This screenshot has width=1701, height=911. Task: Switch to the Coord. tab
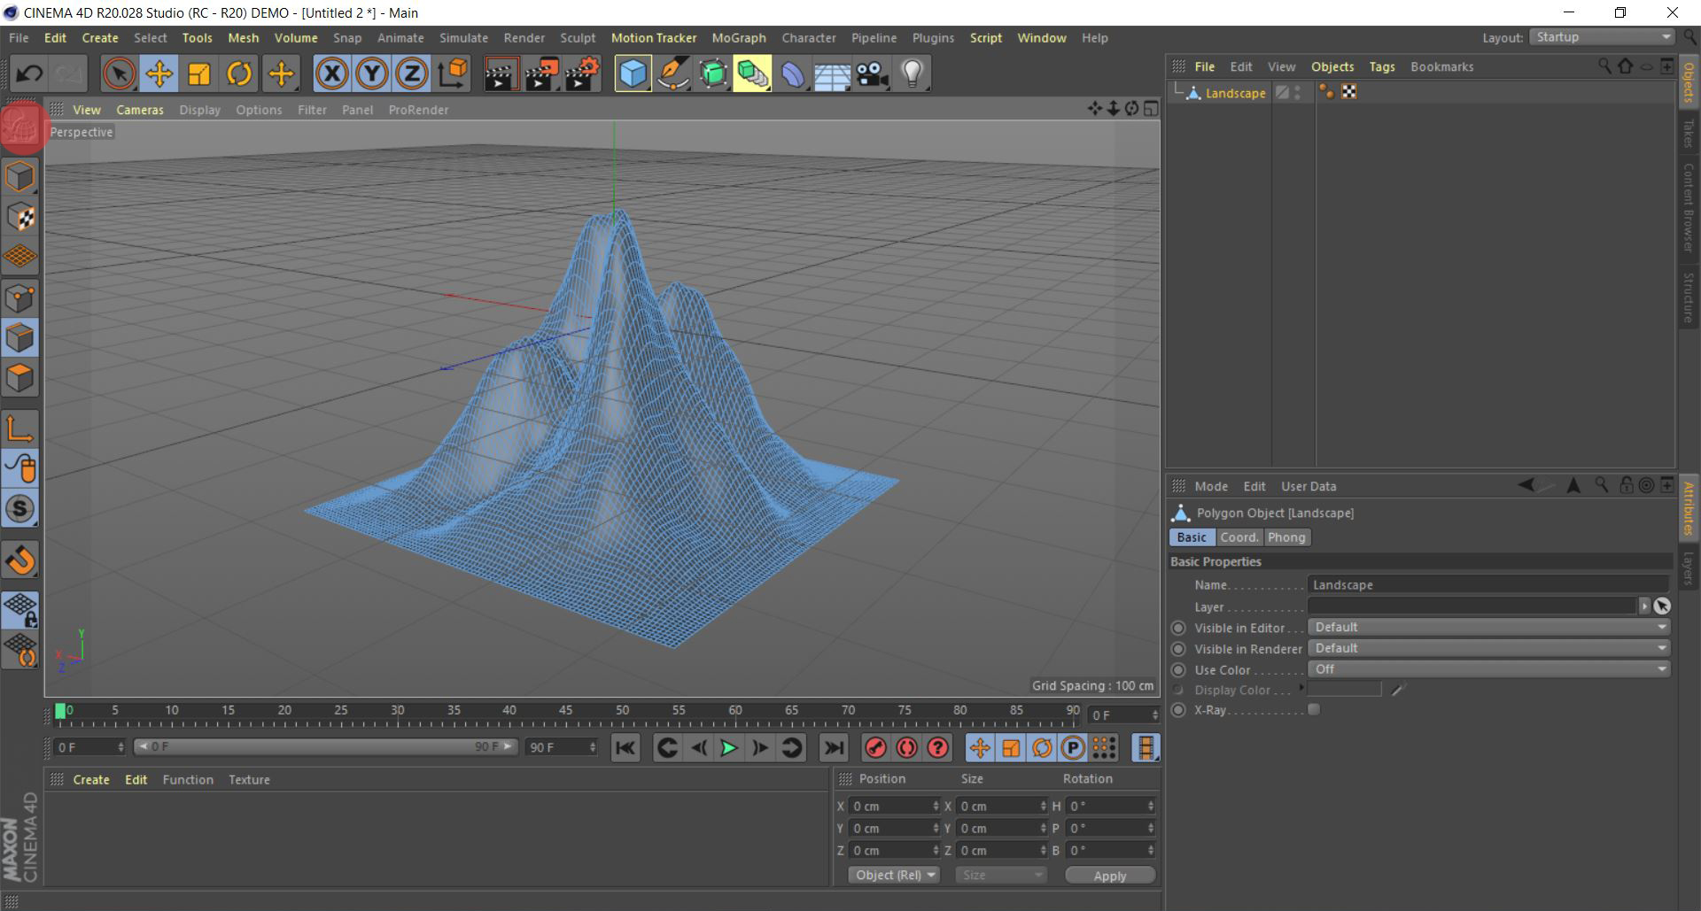pyautogui.click(x=1239, y=537)
